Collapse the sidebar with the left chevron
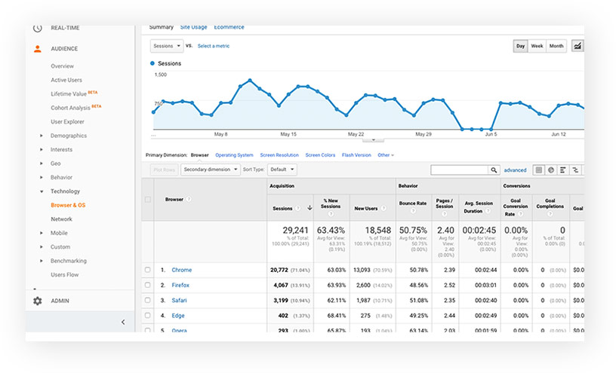 tap(122, 322)
